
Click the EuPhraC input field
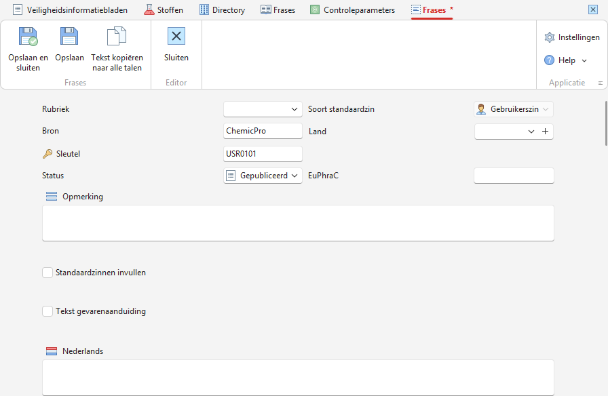tap(514, 176)
